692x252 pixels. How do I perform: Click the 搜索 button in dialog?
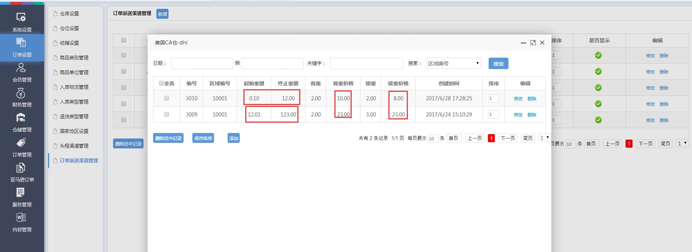point(498,64)
